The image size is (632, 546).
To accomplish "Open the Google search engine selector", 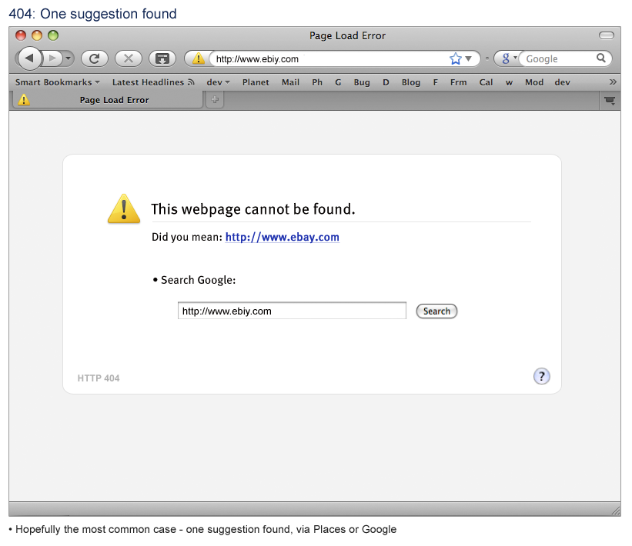I will tap(508, 58).
